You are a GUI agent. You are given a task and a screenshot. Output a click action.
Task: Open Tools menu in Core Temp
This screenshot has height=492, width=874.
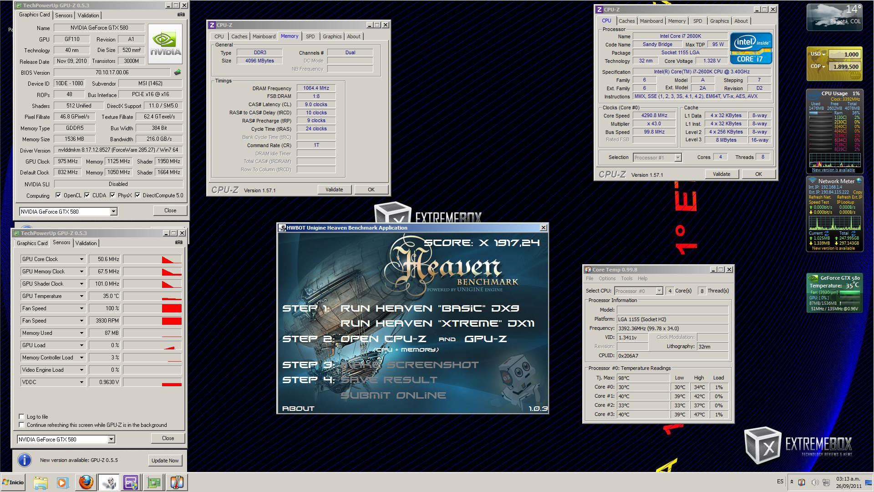(626, 278)
